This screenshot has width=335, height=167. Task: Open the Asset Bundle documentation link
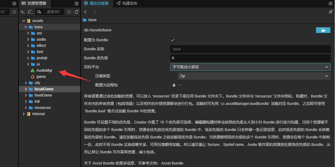172,163
